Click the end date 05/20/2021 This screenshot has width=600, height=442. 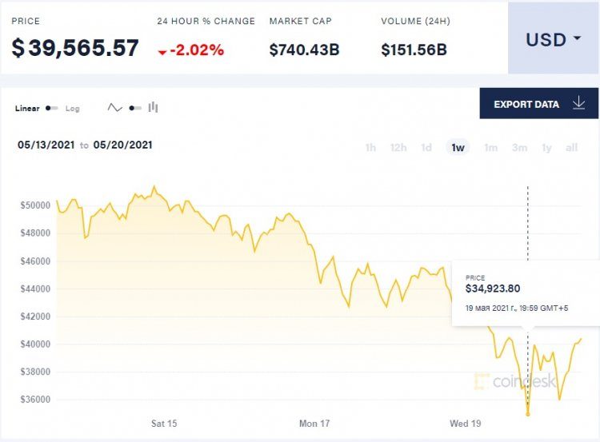coord(122,145)
